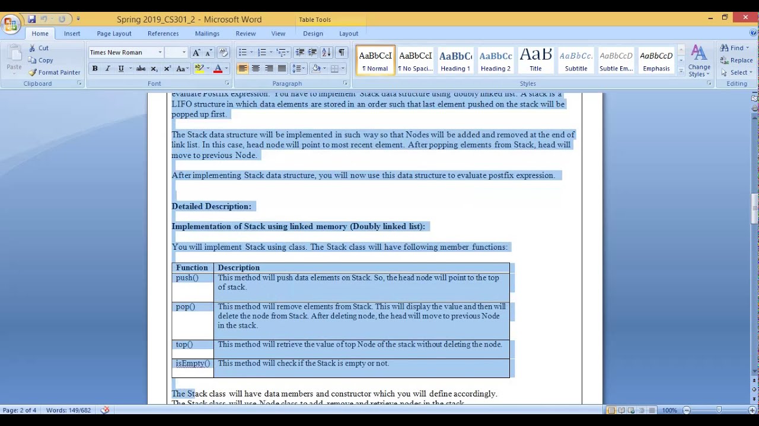Toggle strikethrough formatting
Image resolution: width=759 pixels, height=426 pixels.
coord(141,69)
